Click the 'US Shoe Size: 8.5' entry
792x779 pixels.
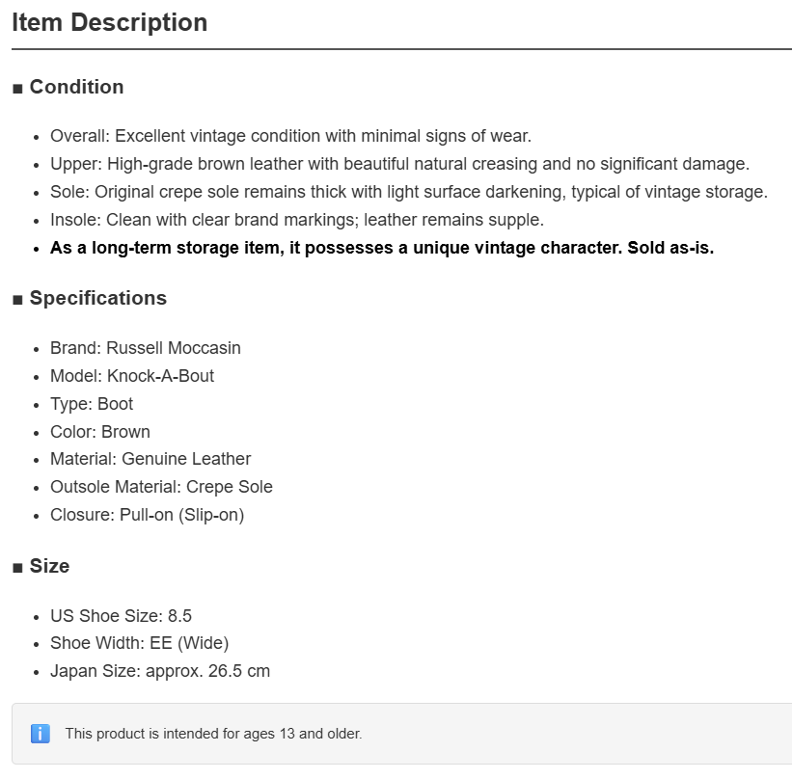[x=121, y=616]
